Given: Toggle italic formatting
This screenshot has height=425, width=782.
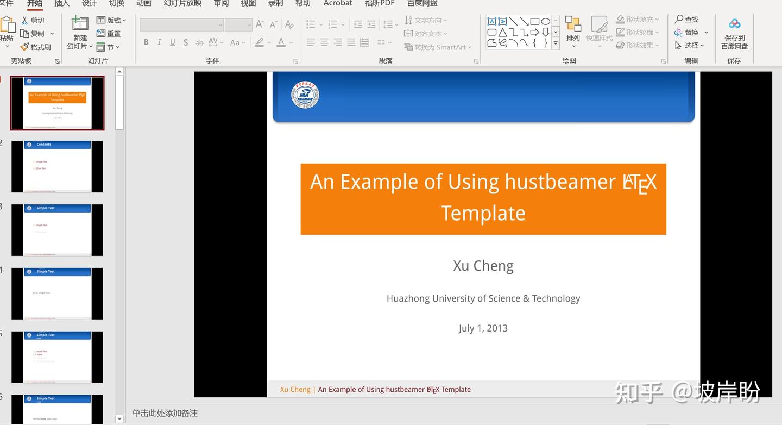Looking at the screenshot, I should pyautogui.click(x=159, y=42).
